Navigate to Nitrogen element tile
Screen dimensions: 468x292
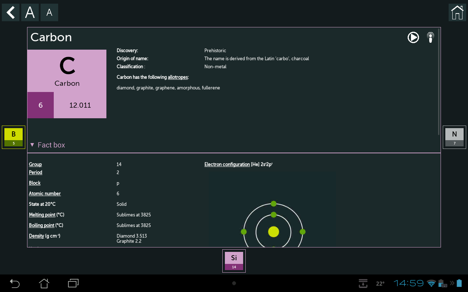coord(454,137)
